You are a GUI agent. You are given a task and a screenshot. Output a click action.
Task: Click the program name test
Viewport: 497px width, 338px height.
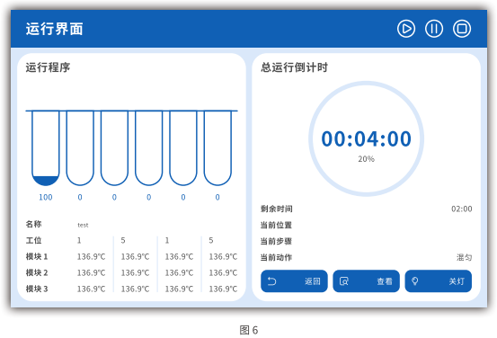point(83,225)
